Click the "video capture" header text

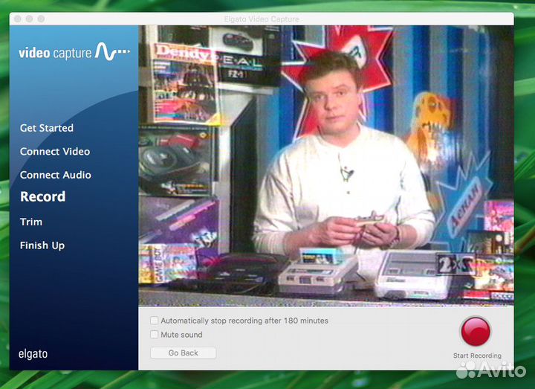[55, 53]
